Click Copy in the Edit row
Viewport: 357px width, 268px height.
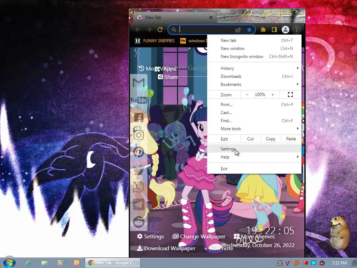(x=271, y=139)
